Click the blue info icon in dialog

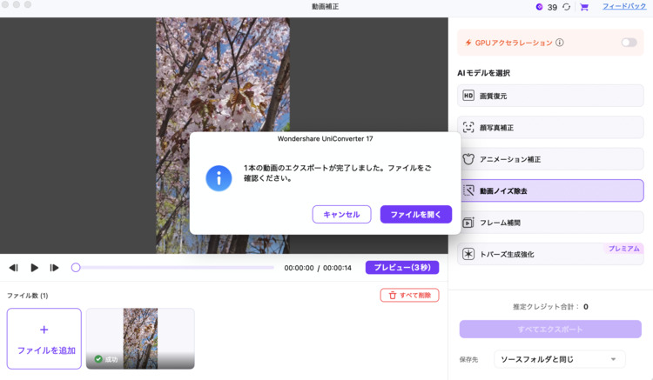point(219,178)
